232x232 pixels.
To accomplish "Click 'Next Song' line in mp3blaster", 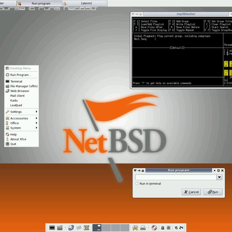I will (145, 39).
